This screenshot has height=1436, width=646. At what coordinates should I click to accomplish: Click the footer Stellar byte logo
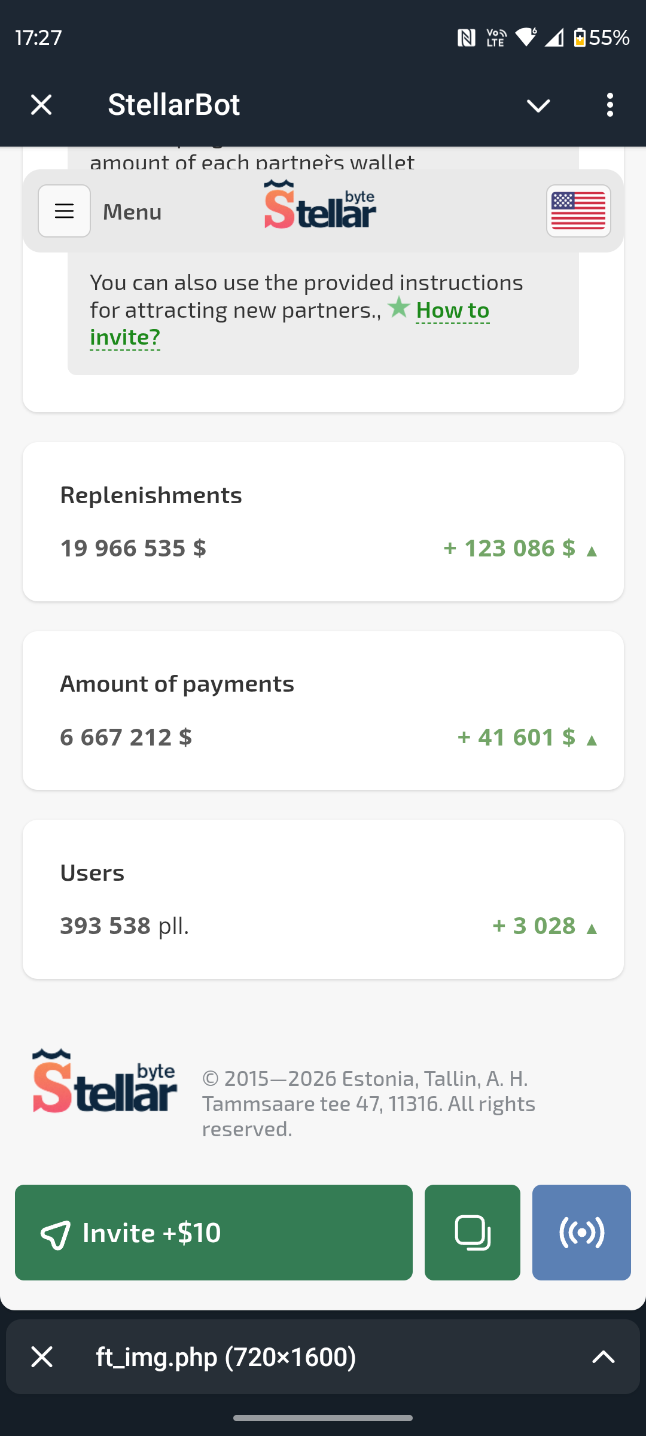(x=105, y=1082)
